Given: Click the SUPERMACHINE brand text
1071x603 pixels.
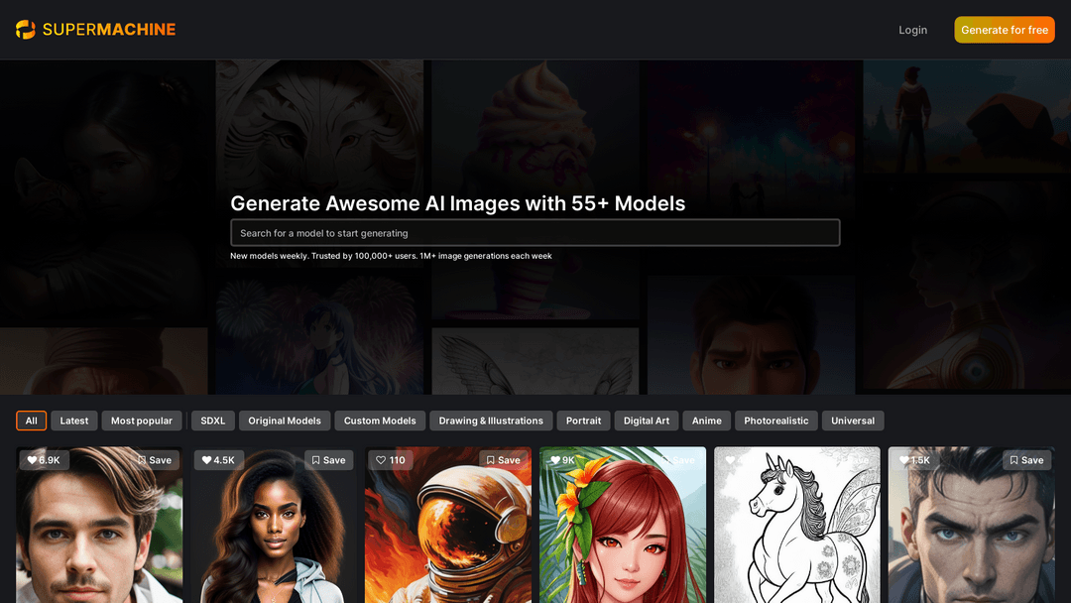Looking at the screenshot, I should click(109, 30).
